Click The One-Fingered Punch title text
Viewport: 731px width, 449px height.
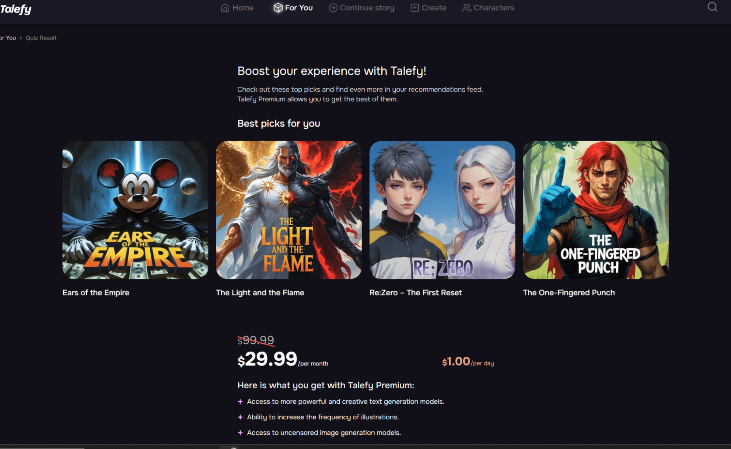point(569,292)
